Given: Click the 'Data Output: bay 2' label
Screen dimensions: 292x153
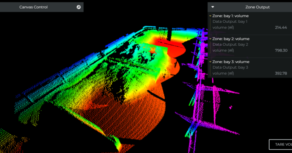Looking at the screenshot, I should click(x=230, y=45).
